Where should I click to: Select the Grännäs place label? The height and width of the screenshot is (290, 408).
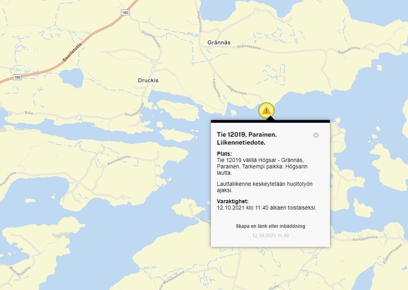tap(219, 42)
